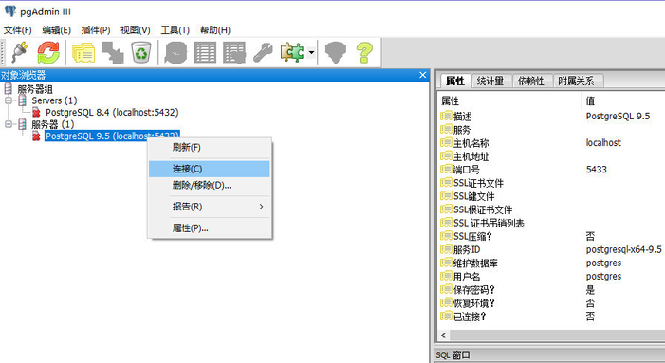This screenshot has width=665, height=363.
Task: Select the SSL证书文件 property row
Action: (552, 183)
